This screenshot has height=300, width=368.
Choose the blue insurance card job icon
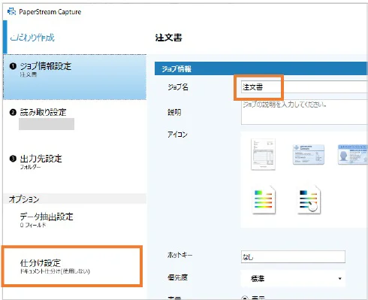point(309,154)
